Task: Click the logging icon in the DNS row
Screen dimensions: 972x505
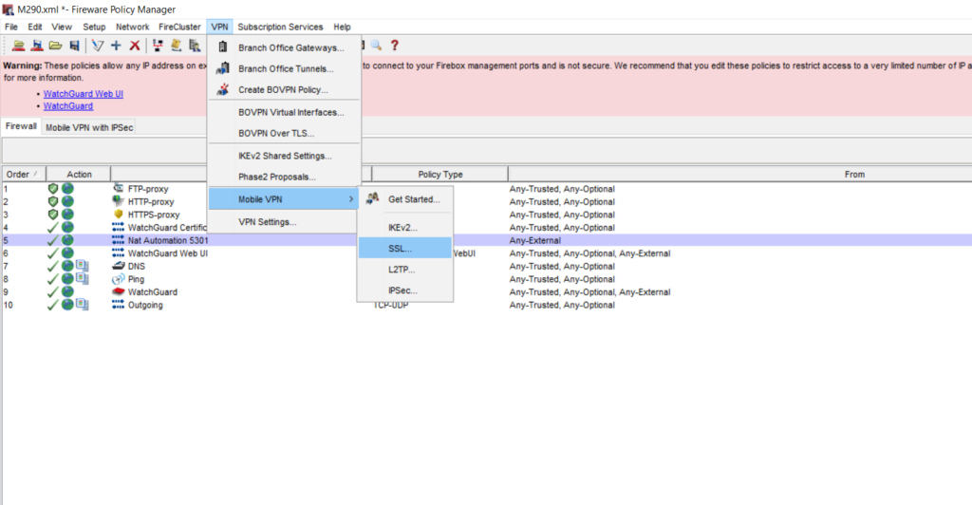Action: (83, 266)
